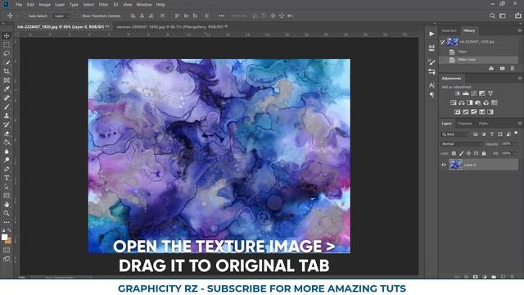The width and height of the screenshot is (524, 295).
Task: Select the Quick Selection tool
Action: (7, 62)
